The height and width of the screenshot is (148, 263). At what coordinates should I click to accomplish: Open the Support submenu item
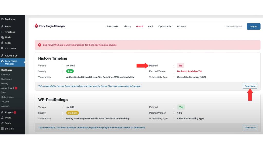[x=5, y=101]
